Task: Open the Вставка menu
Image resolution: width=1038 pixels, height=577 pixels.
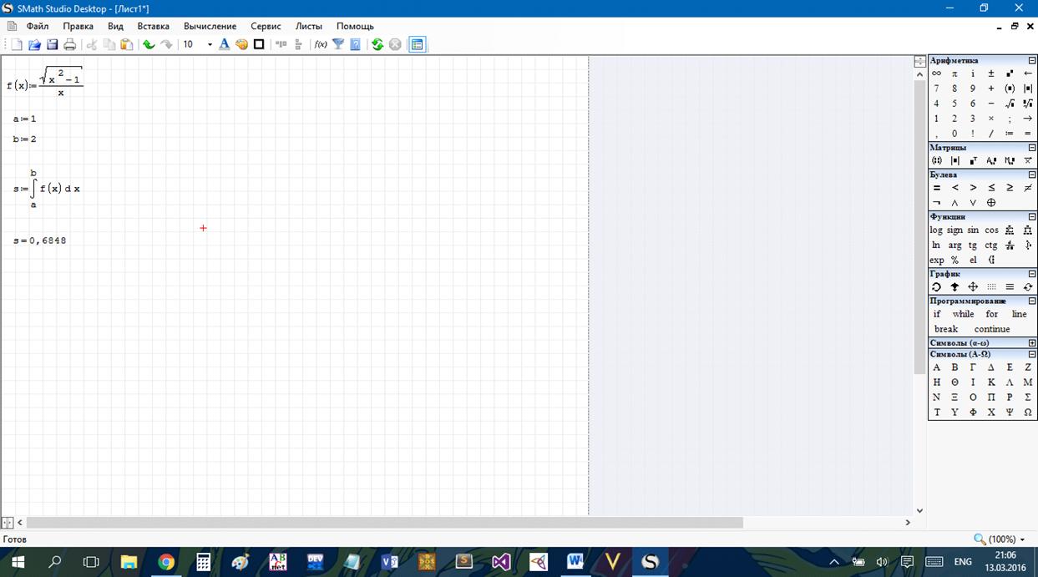Action: 153,26
